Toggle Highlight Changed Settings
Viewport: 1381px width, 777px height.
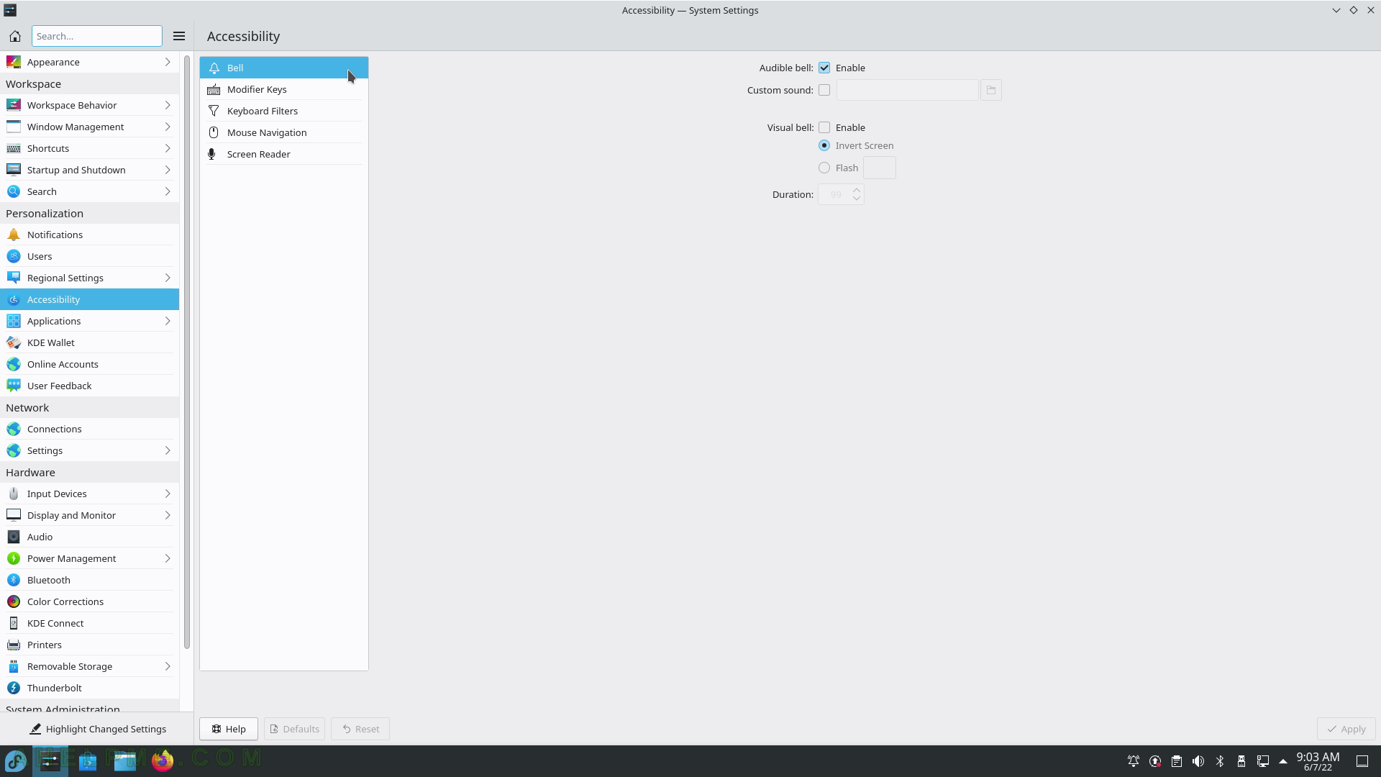click(x=97, y=729)
